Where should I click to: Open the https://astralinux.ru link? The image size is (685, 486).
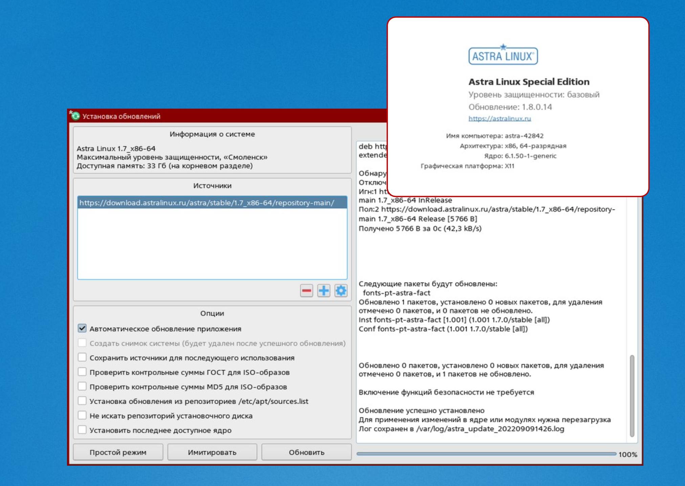[x=500, y=118]
